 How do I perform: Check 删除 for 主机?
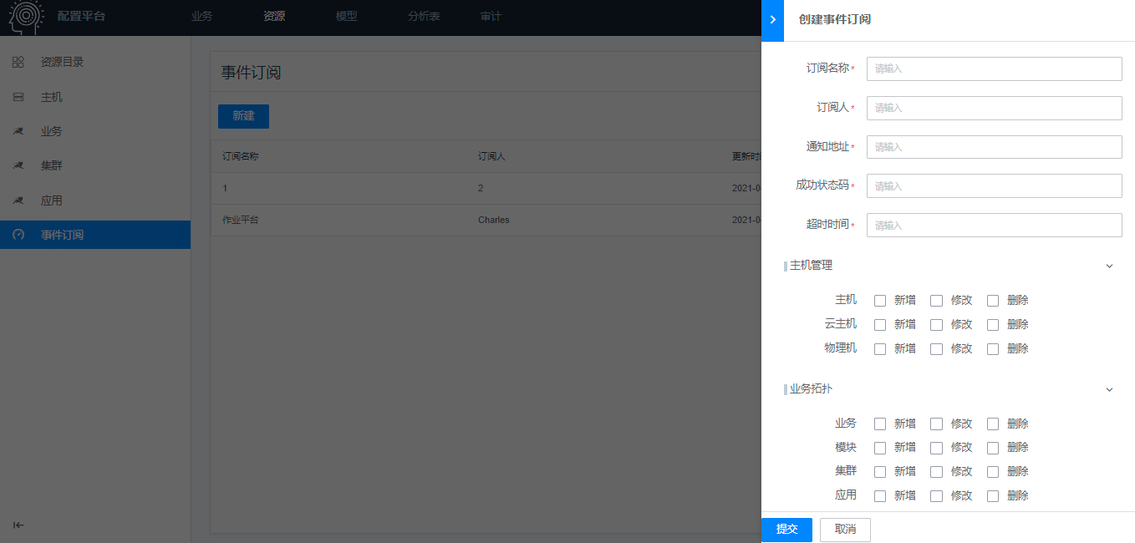993,301
